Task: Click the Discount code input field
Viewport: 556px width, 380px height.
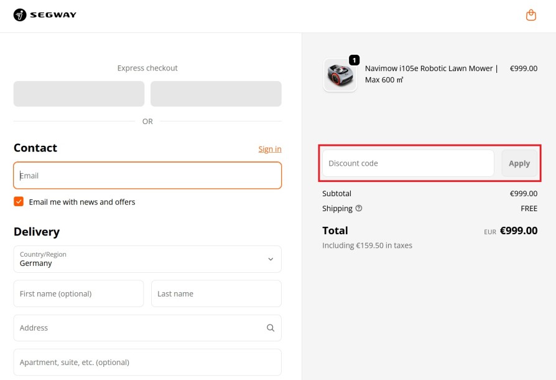Action: 408,163
